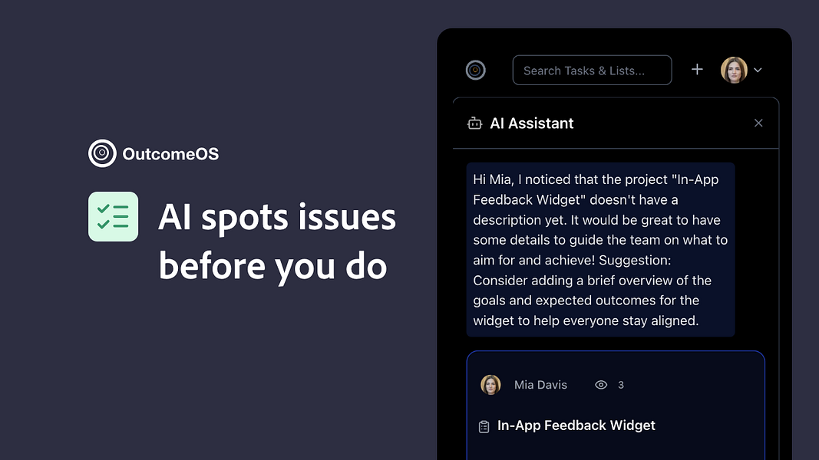This screenshot has height=460, width=819.
Task: Click the clipboard icon beside the project title
Action: [484, 426]
